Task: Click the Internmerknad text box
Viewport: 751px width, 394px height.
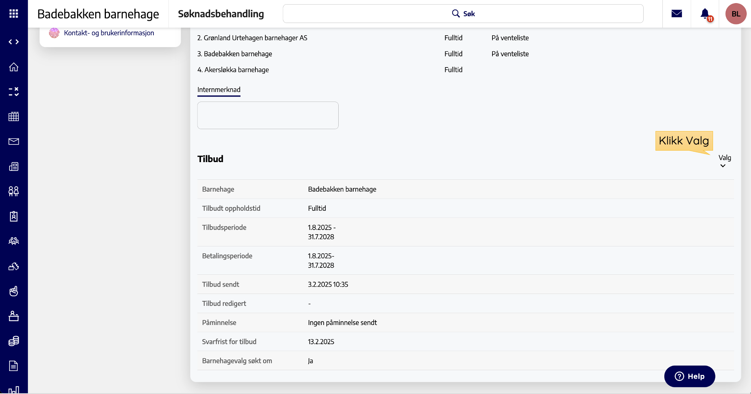Action: 268,115
